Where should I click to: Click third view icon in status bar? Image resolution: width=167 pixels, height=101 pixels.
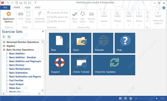(131, 98)
